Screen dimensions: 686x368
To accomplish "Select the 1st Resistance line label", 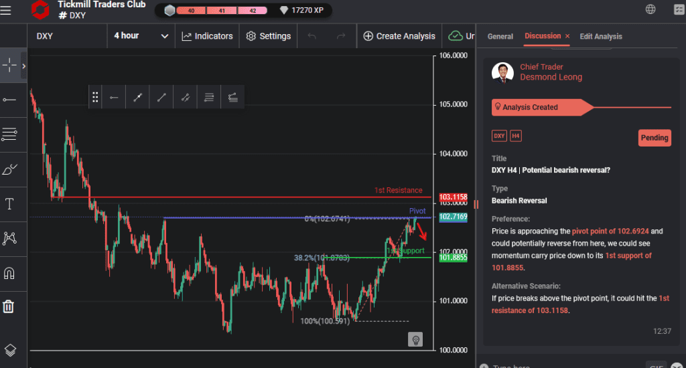I will [398, 190].
